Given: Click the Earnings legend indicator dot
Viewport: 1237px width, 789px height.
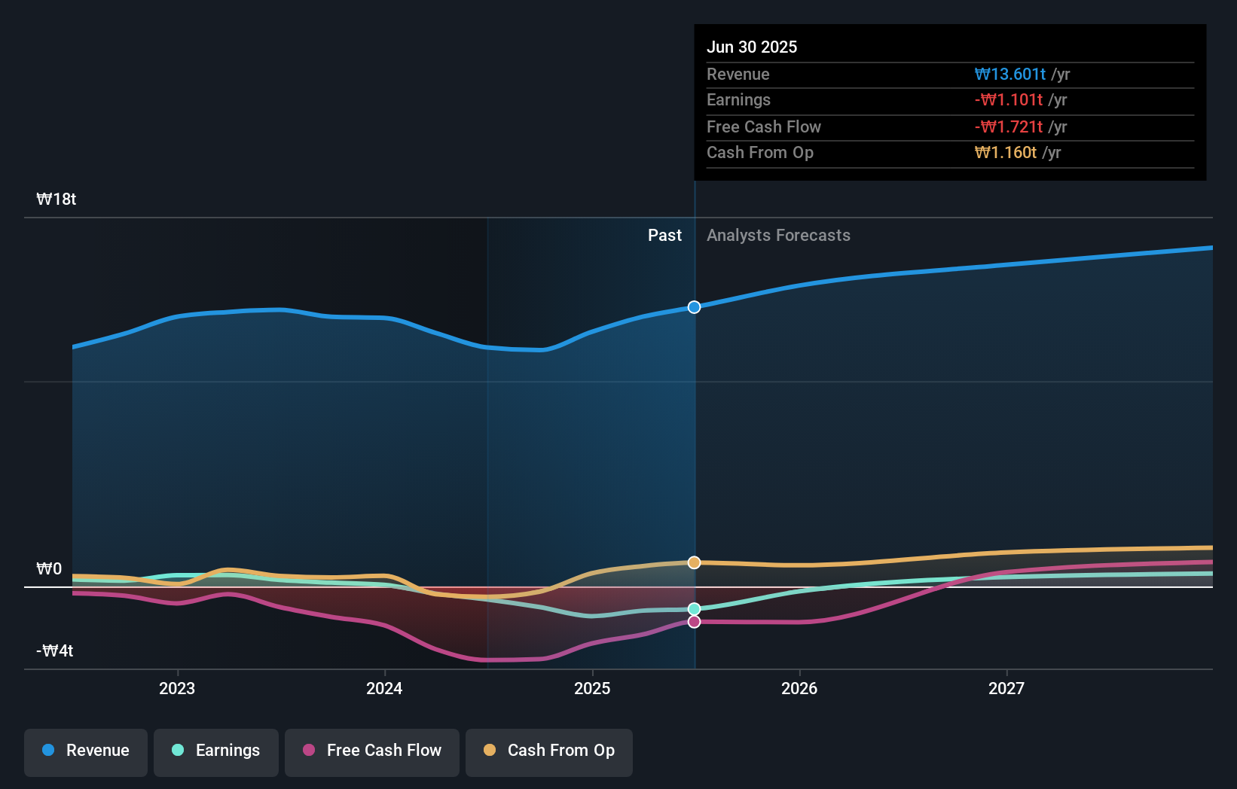Looking at the screenshot, I should pyautogui.click(x=176, y=751).
